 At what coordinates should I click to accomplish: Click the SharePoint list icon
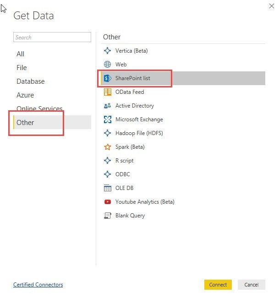pyautogui.click(x=107, y=78)
